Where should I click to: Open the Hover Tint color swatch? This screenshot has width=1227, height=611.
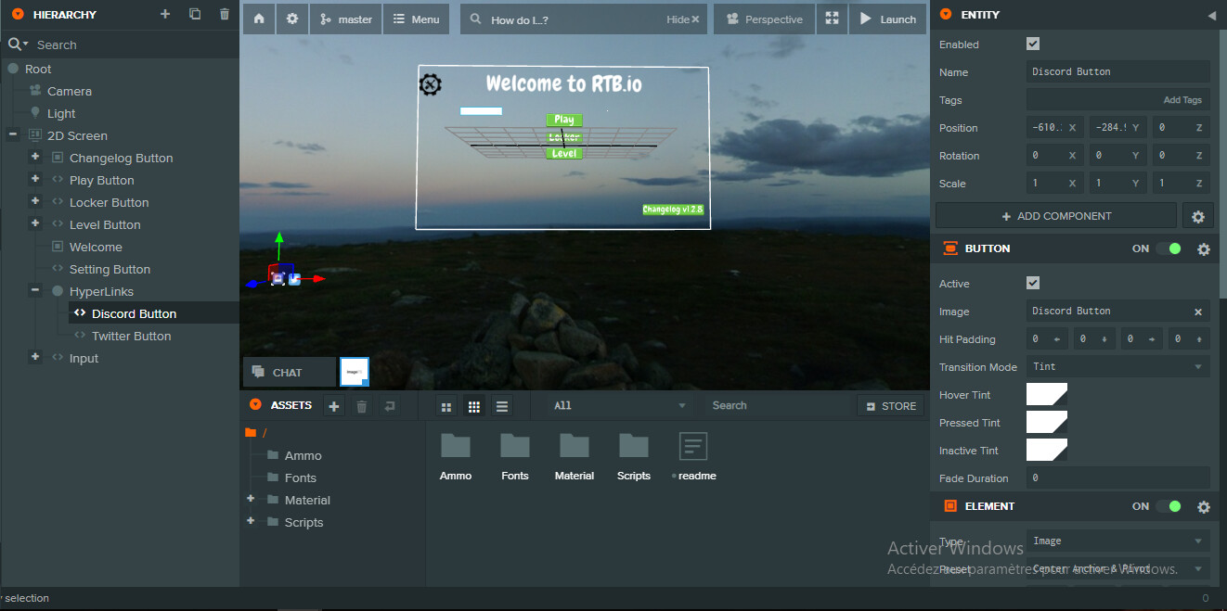point(1046,395)
